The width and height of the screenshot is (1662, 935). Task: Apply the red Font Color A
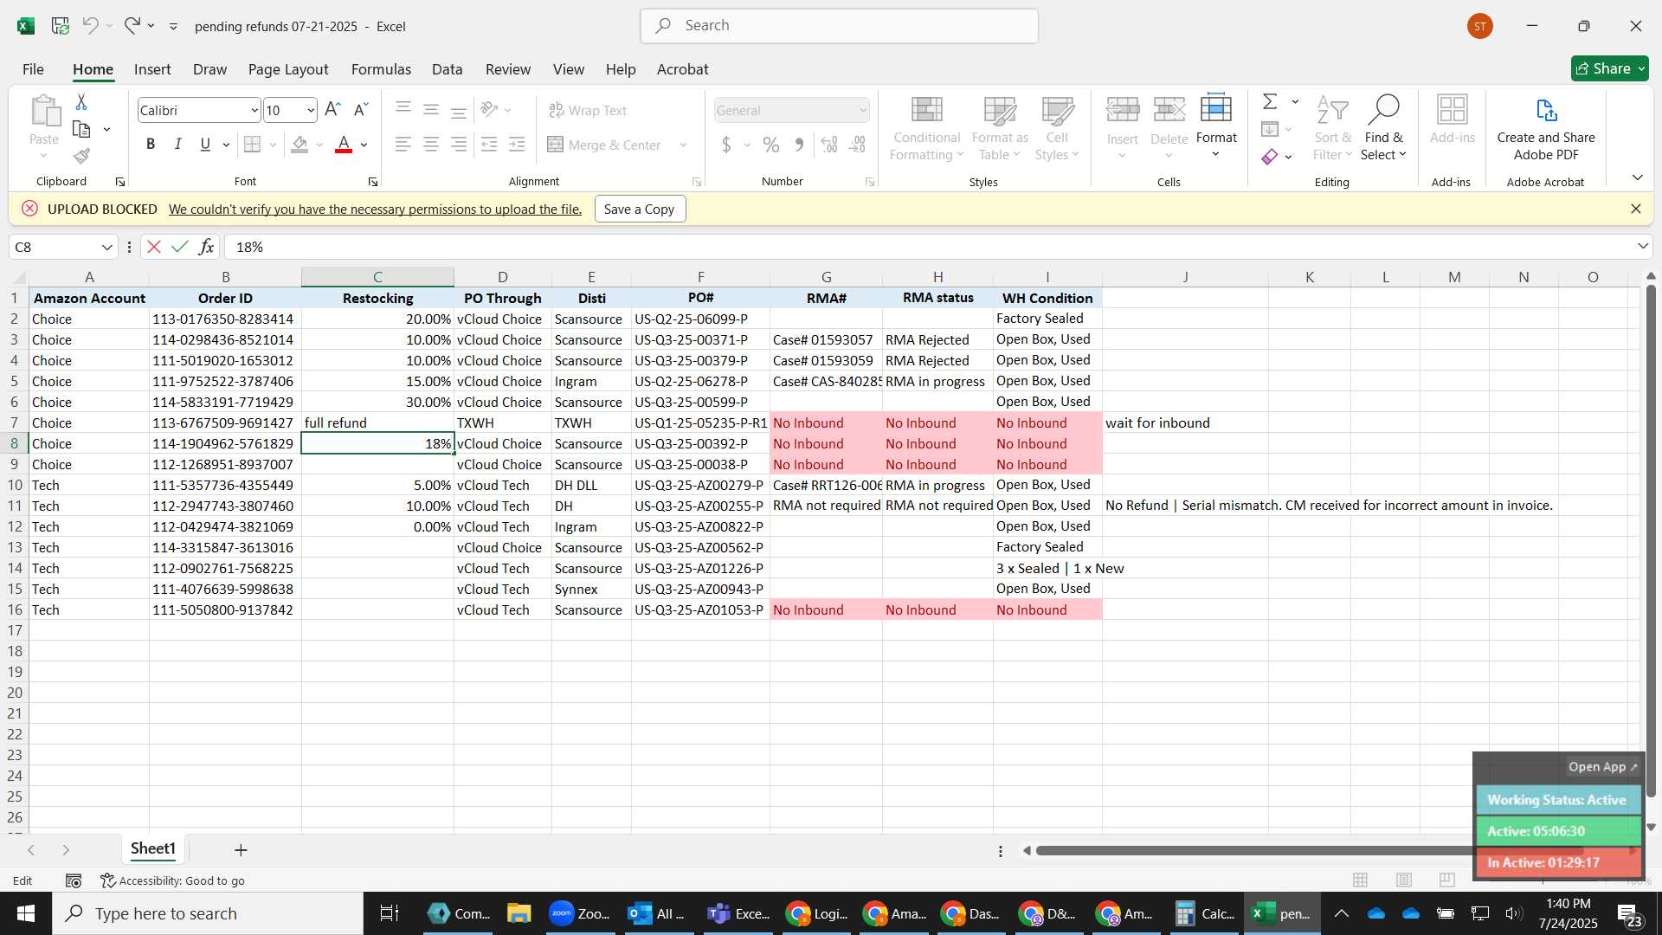(344, 145)
